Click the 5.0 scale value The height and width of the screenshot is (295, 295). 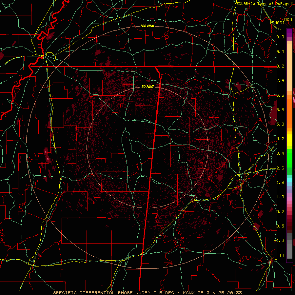280,124
